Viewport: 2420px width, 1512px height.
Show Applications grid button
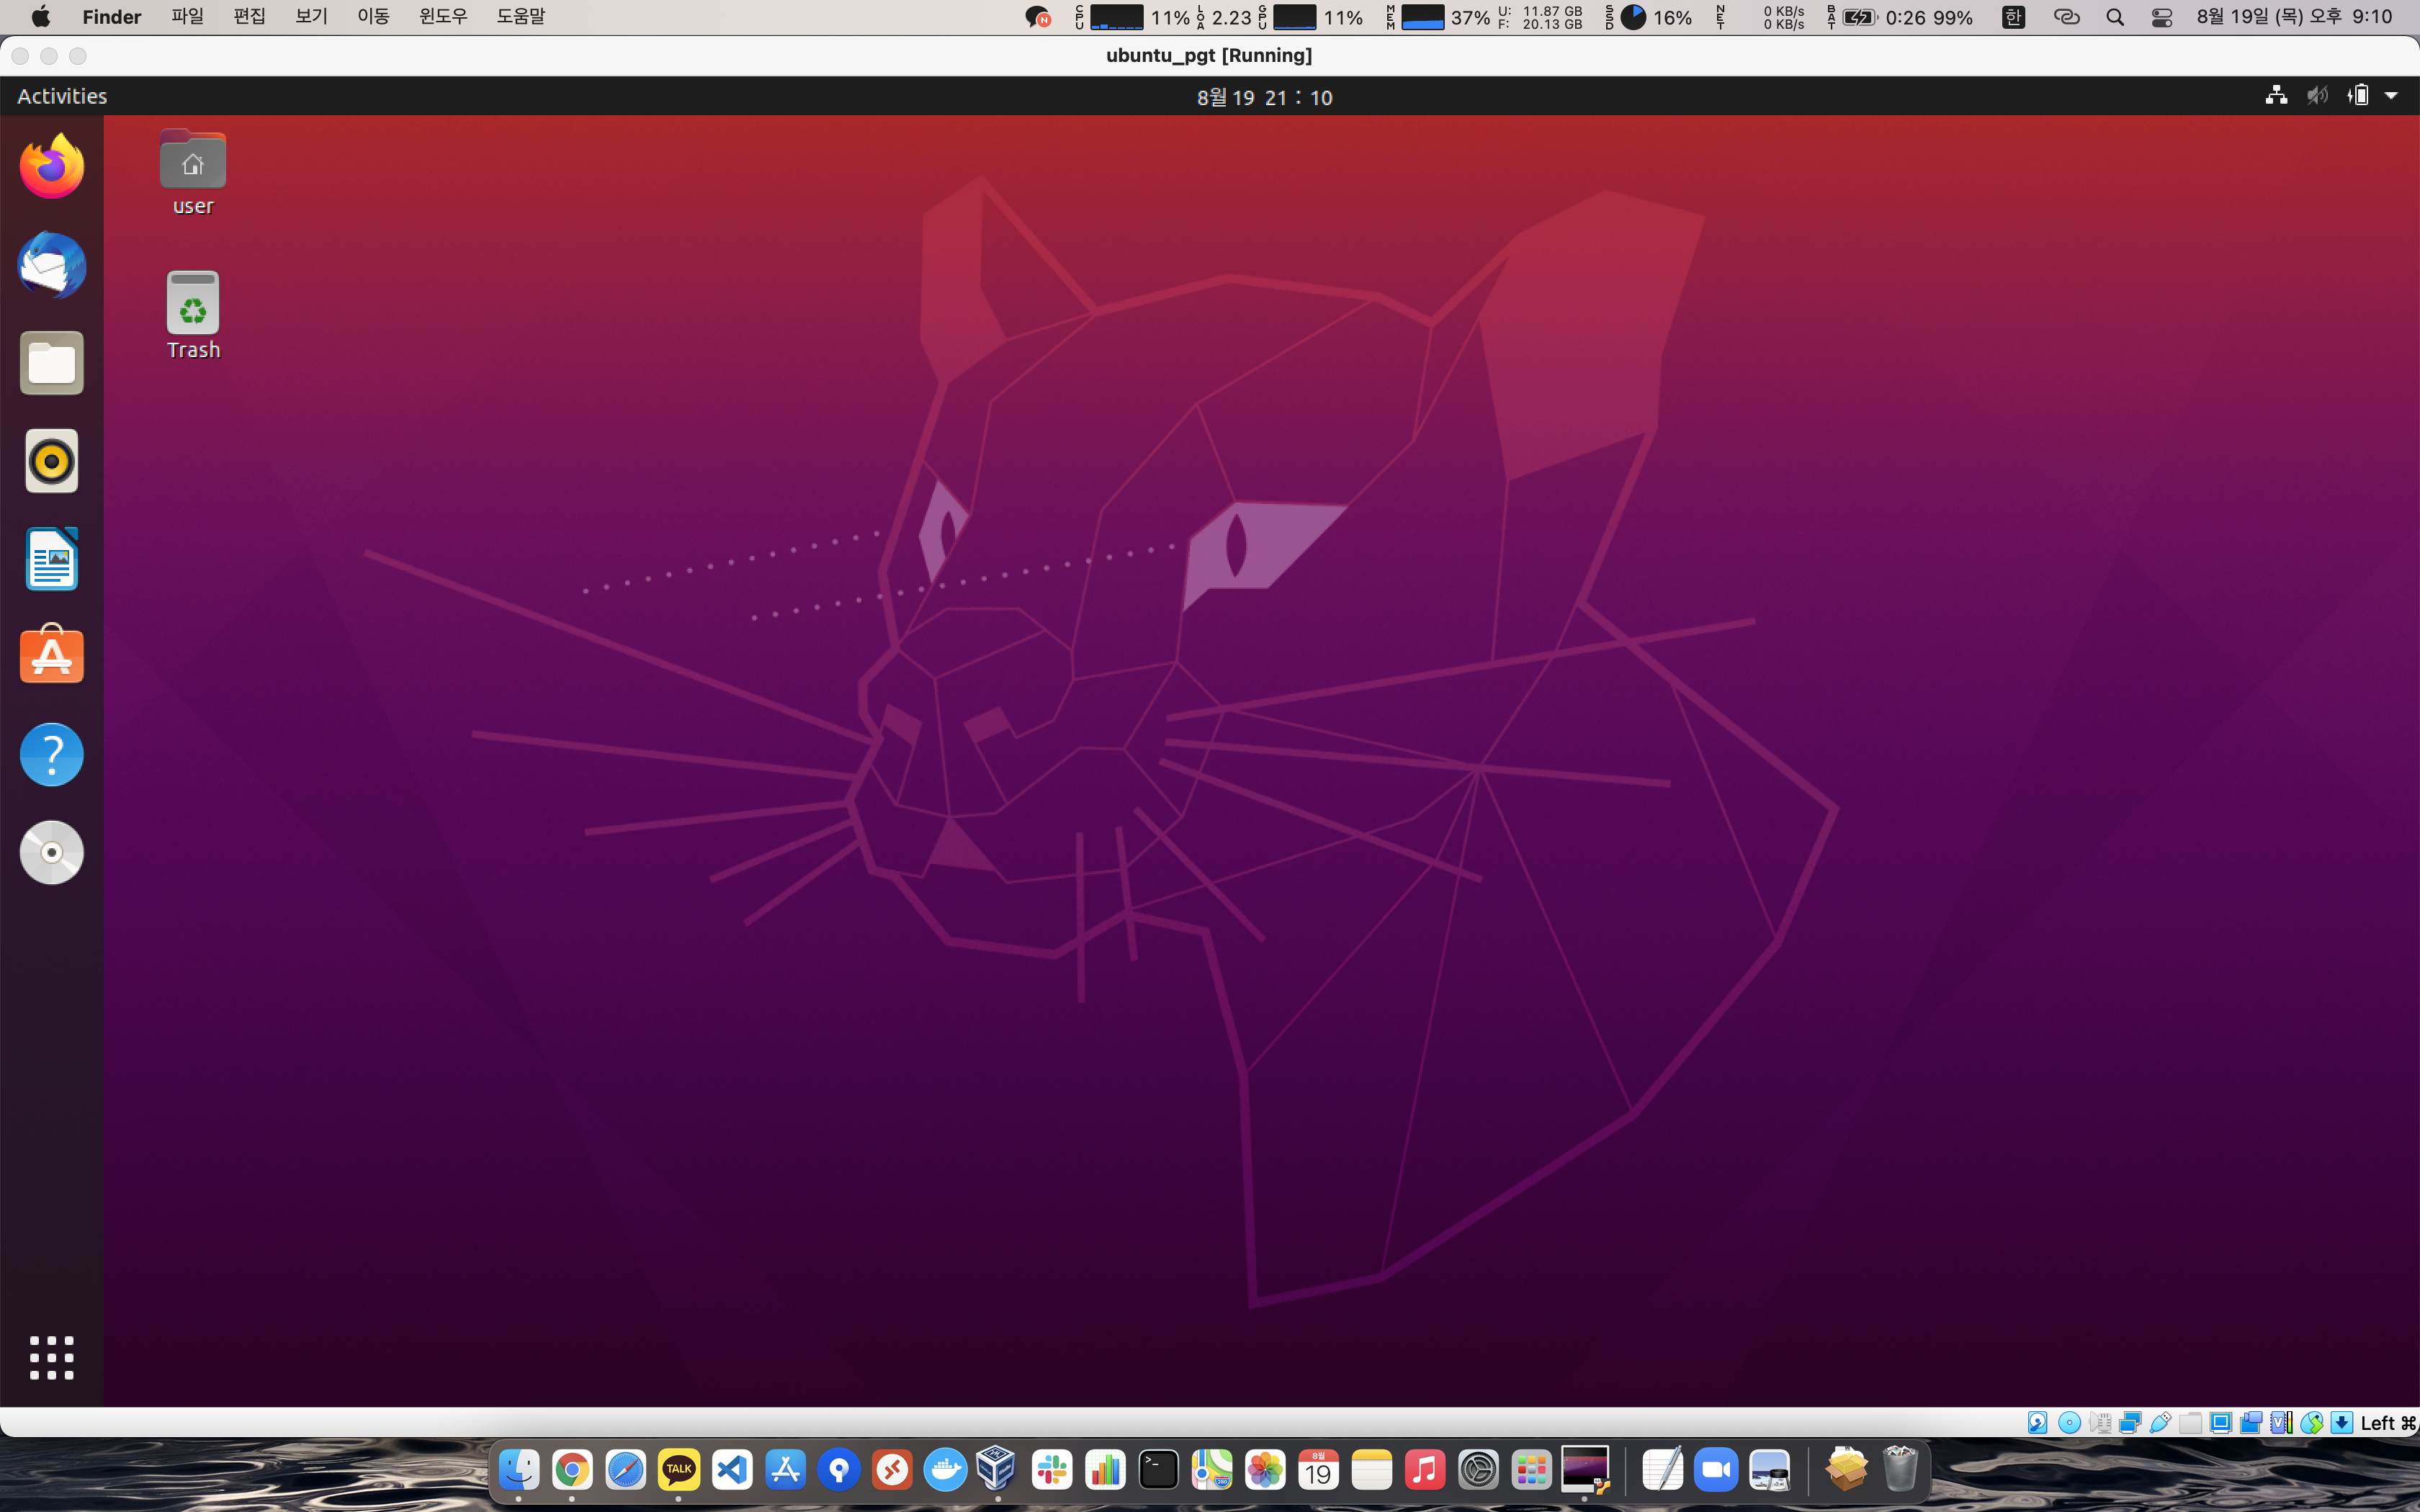click(x=52, y=1357)
